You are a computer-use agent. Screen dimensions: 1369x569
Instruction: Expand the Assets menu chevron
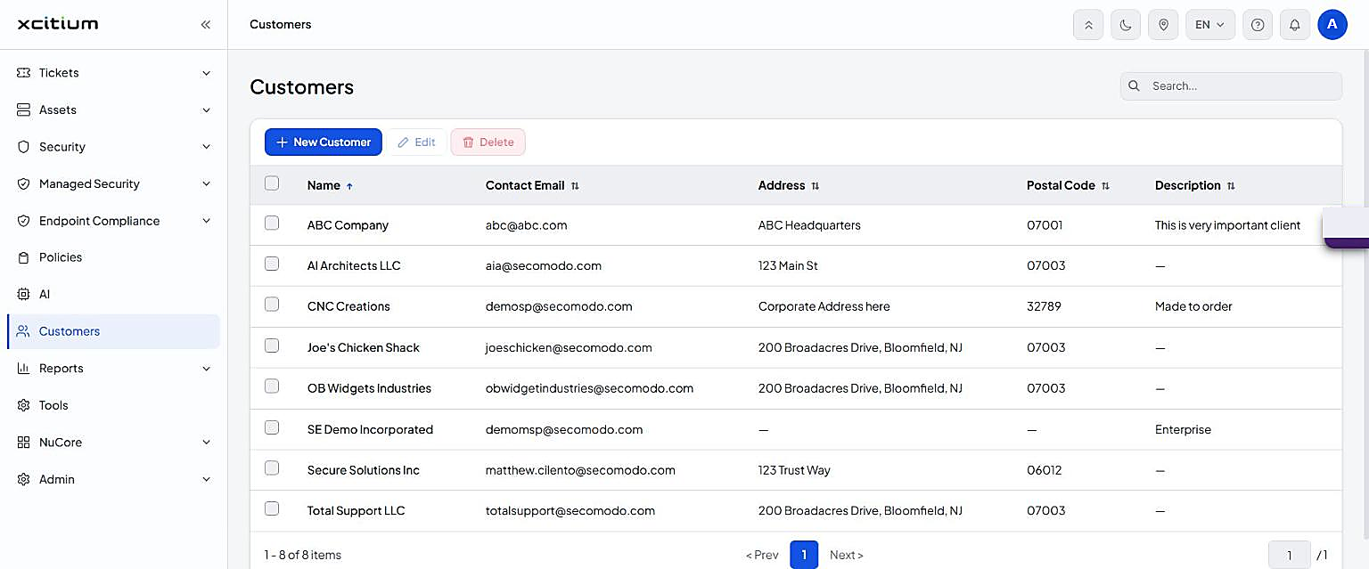206,110
